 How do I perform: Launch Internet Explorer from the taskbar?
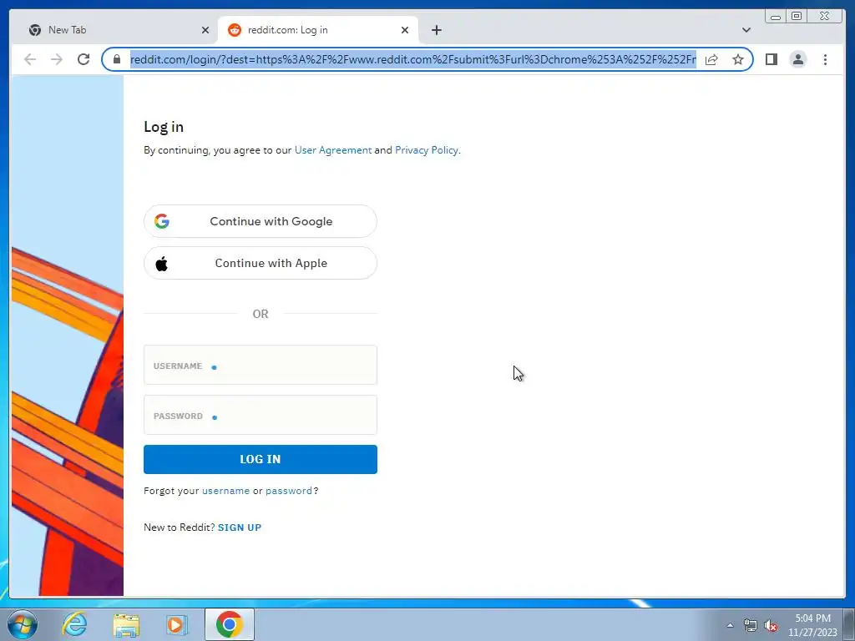pyautogui.click(x=74, y=624)
